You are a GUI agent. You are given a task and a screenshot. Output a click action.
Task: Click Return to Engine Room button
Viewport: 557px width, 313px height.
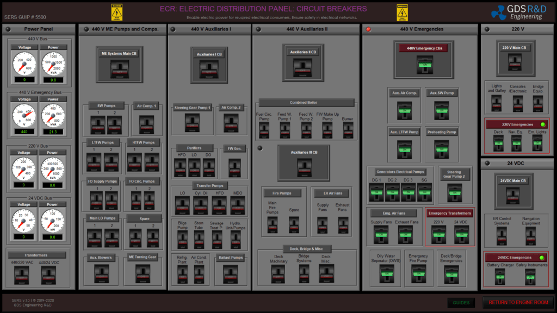click(517, 303)
